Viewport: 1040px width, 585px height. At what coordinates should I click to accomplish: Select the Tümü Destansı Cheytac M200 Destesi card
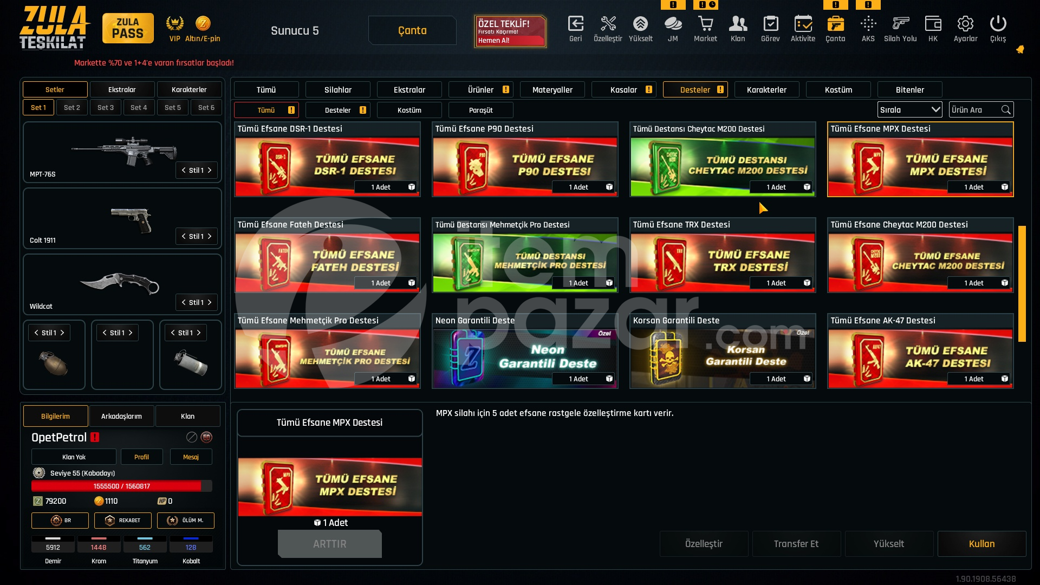pos(723,159)
